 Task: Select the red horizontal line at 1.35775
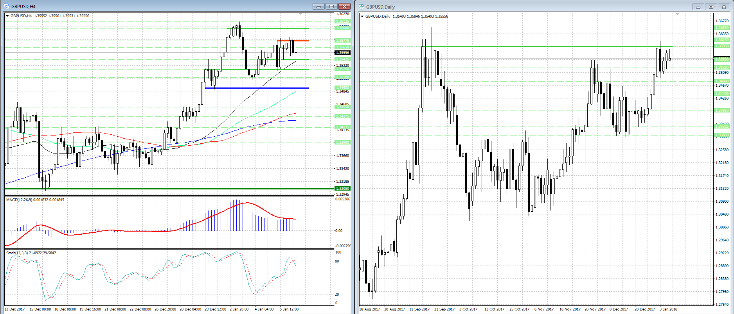click(x=293, y=41)
